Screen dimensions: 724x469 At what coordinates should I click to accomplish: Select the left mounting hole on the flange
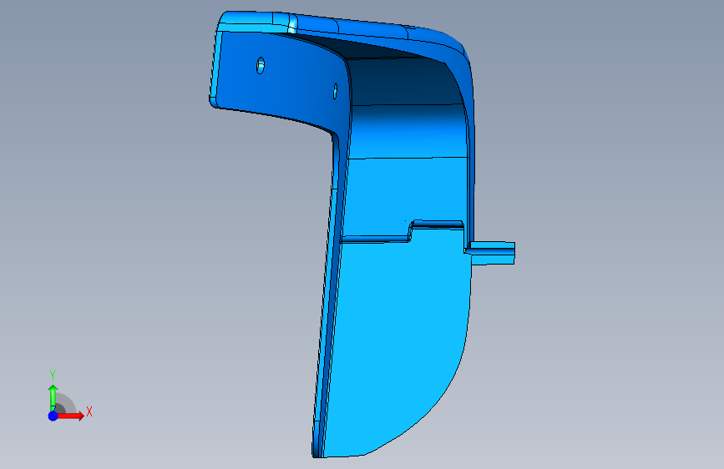pos(261,66)
